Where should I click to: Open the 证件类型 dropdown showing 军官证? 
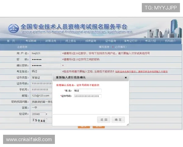click(x=42, y=77)
